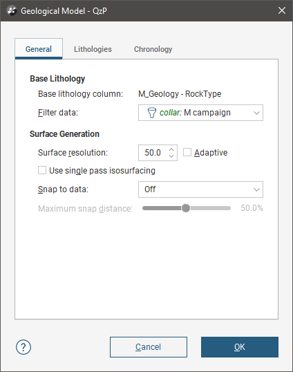Click the M_Geology - RockType base lithology text
The height and width of the screenshot is (372, 293).
[x=180, y=94]
